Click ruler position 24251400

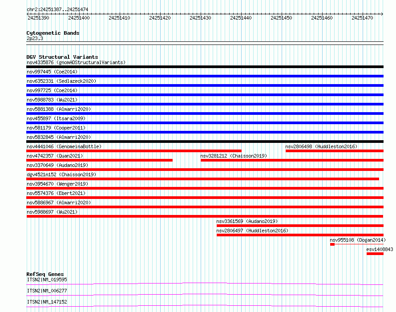[x=79, y=18]
